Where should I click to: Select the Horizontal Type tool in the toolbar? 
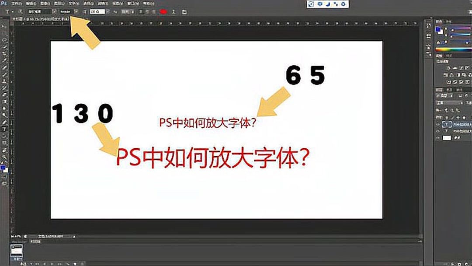click(4, 128)
